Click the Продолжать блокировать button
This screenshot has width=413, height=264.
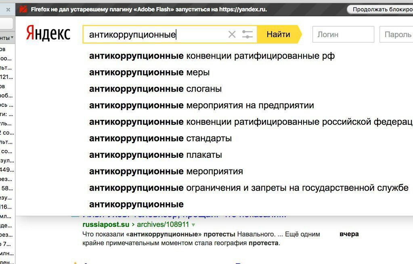tap(380, 9)
